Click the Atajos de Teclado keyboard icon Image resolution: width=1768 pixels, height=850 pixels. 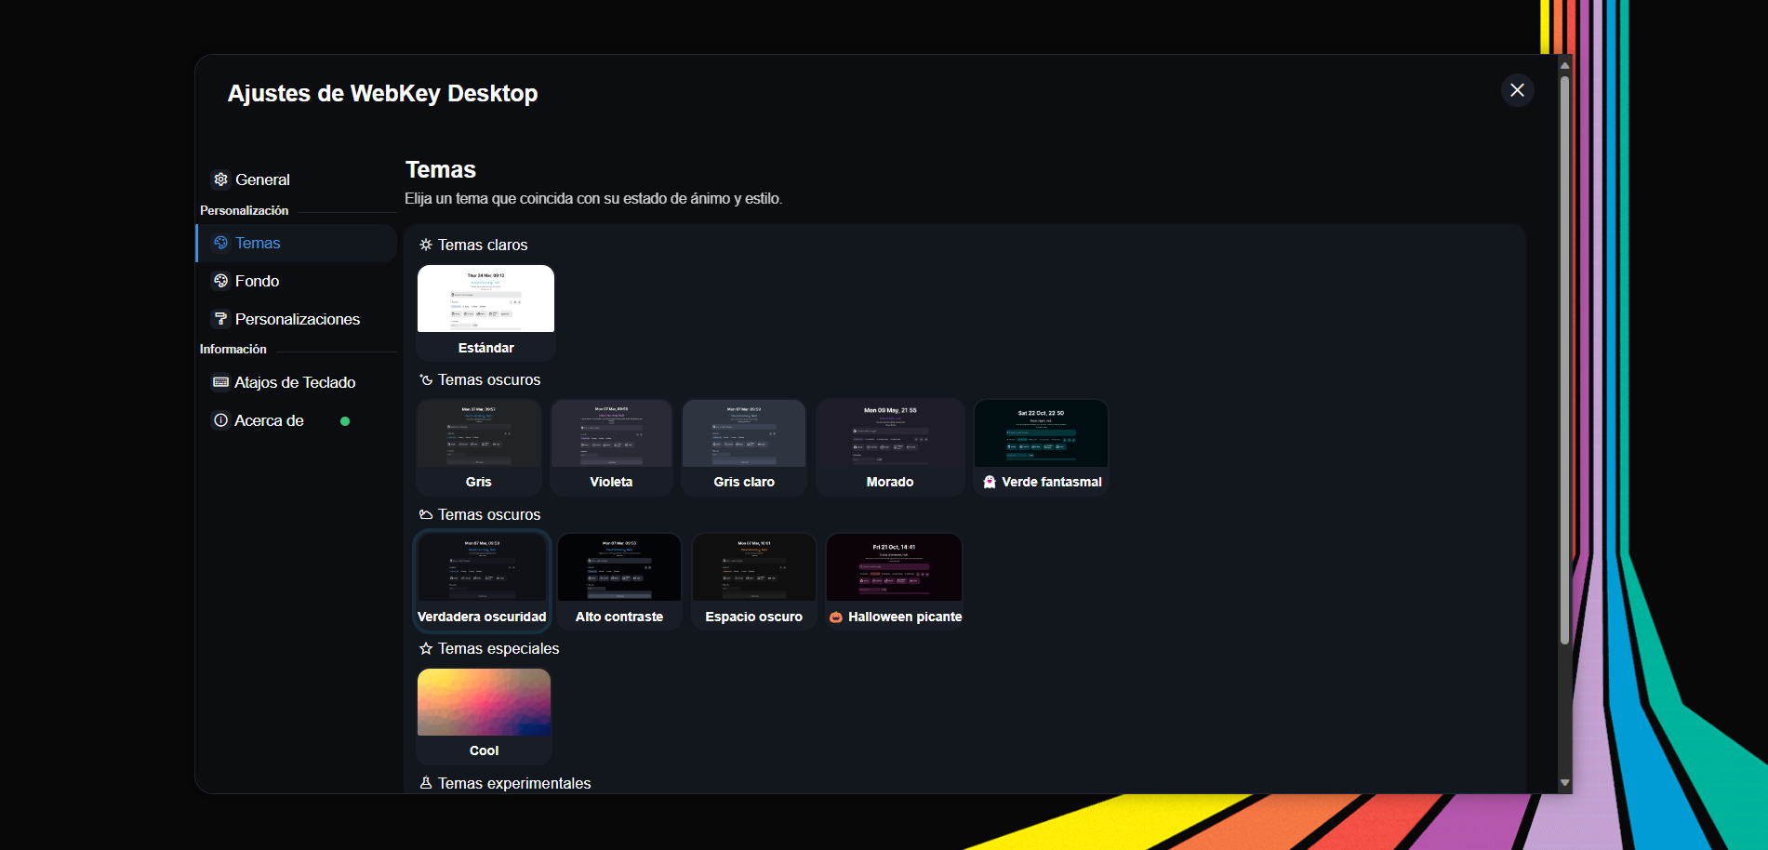pos(220,382)
